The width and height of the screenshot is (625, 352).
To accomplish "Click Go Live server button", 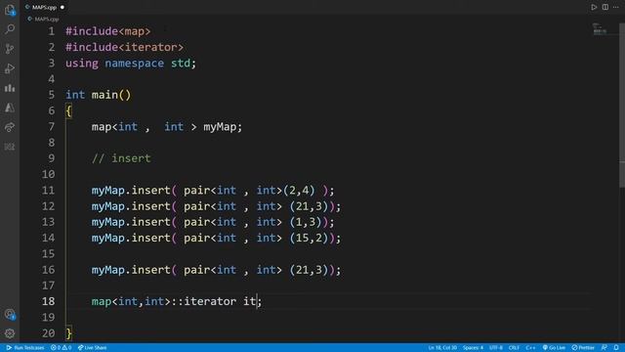I will coord(554,348).
